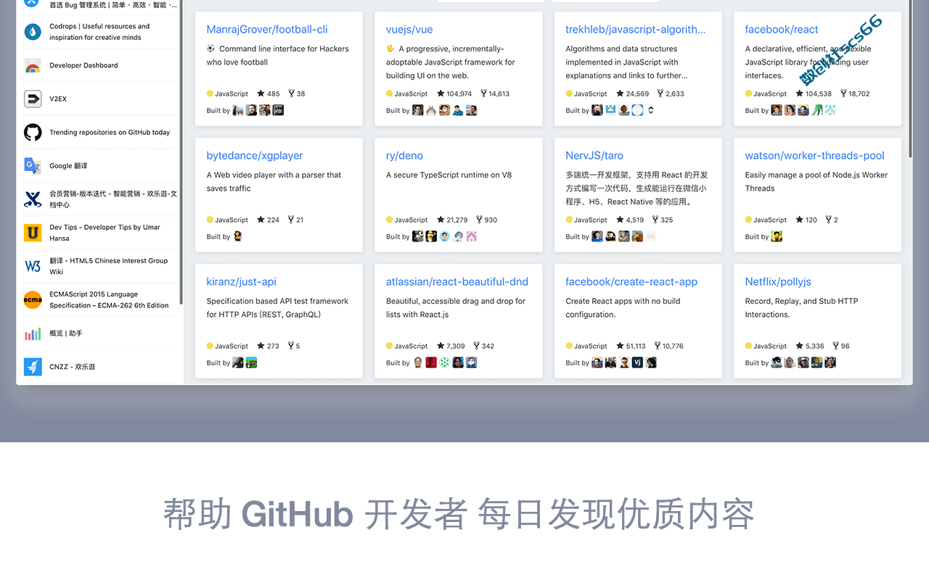Image resolution: width=929 pixels, height=580 pixels.
Task: Click '21,279' star count on ry/deno
Action: (x=457, y=220)
